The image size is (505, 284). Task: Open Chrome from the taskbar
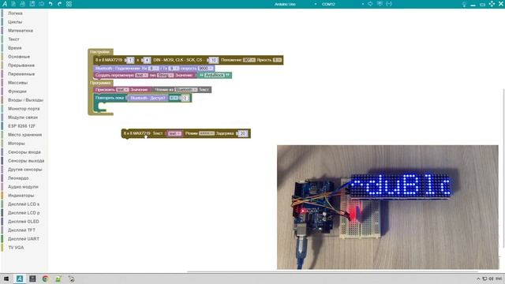45,278
